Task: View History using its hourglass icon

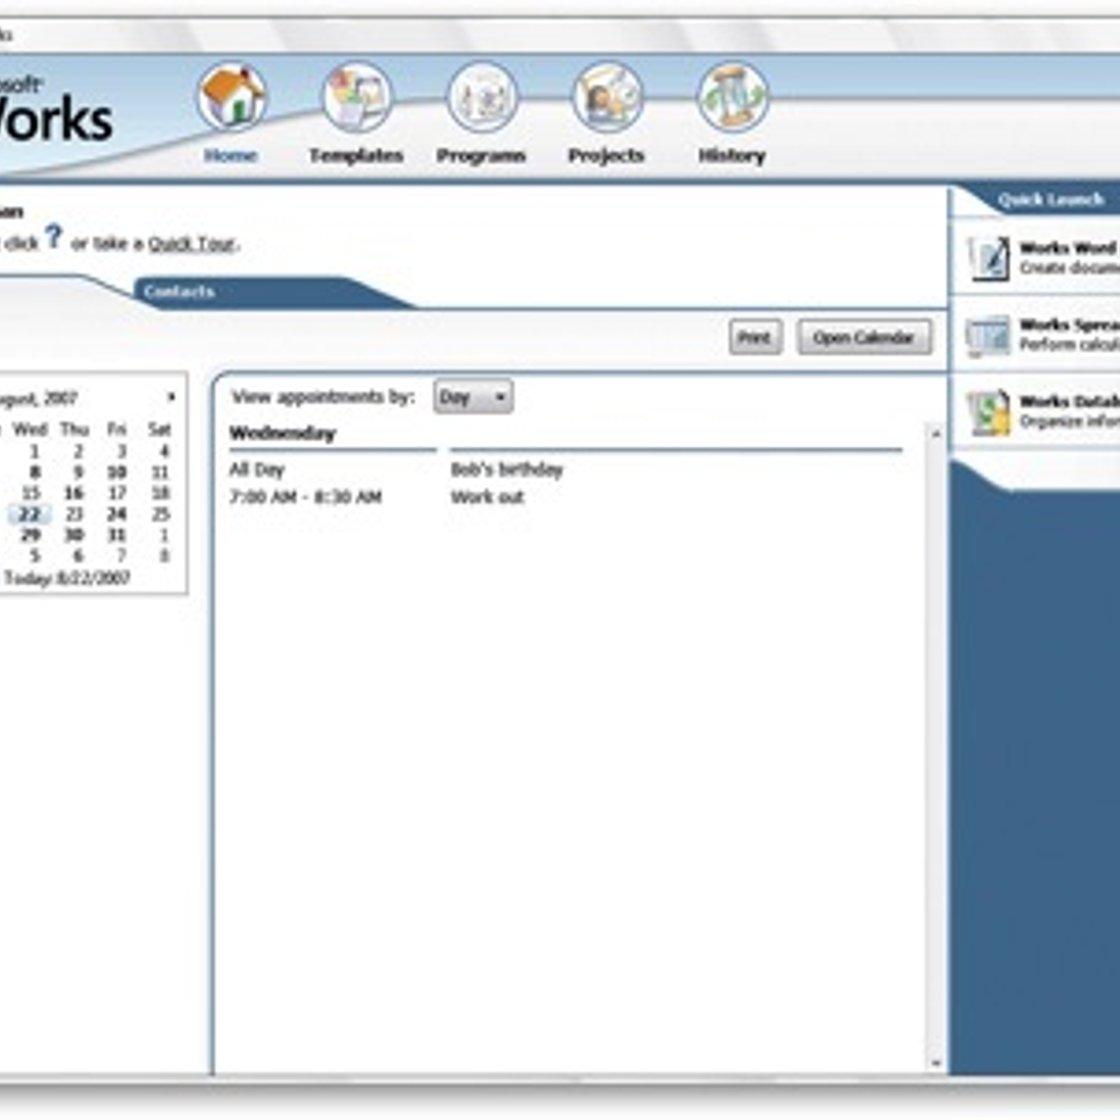Action: click(x=733, y=98)
